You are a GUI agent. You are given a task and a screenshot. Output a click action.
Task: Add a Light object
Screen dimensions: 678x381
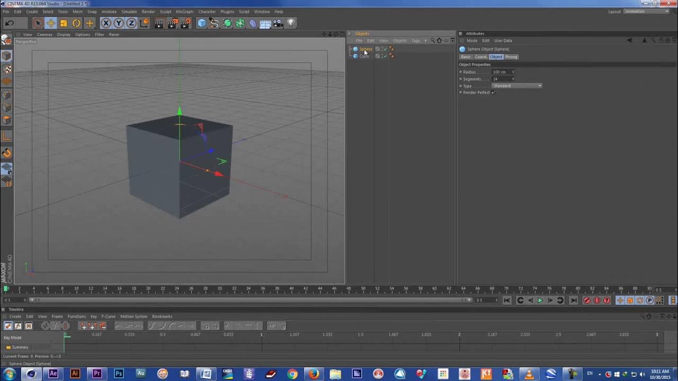291,23
